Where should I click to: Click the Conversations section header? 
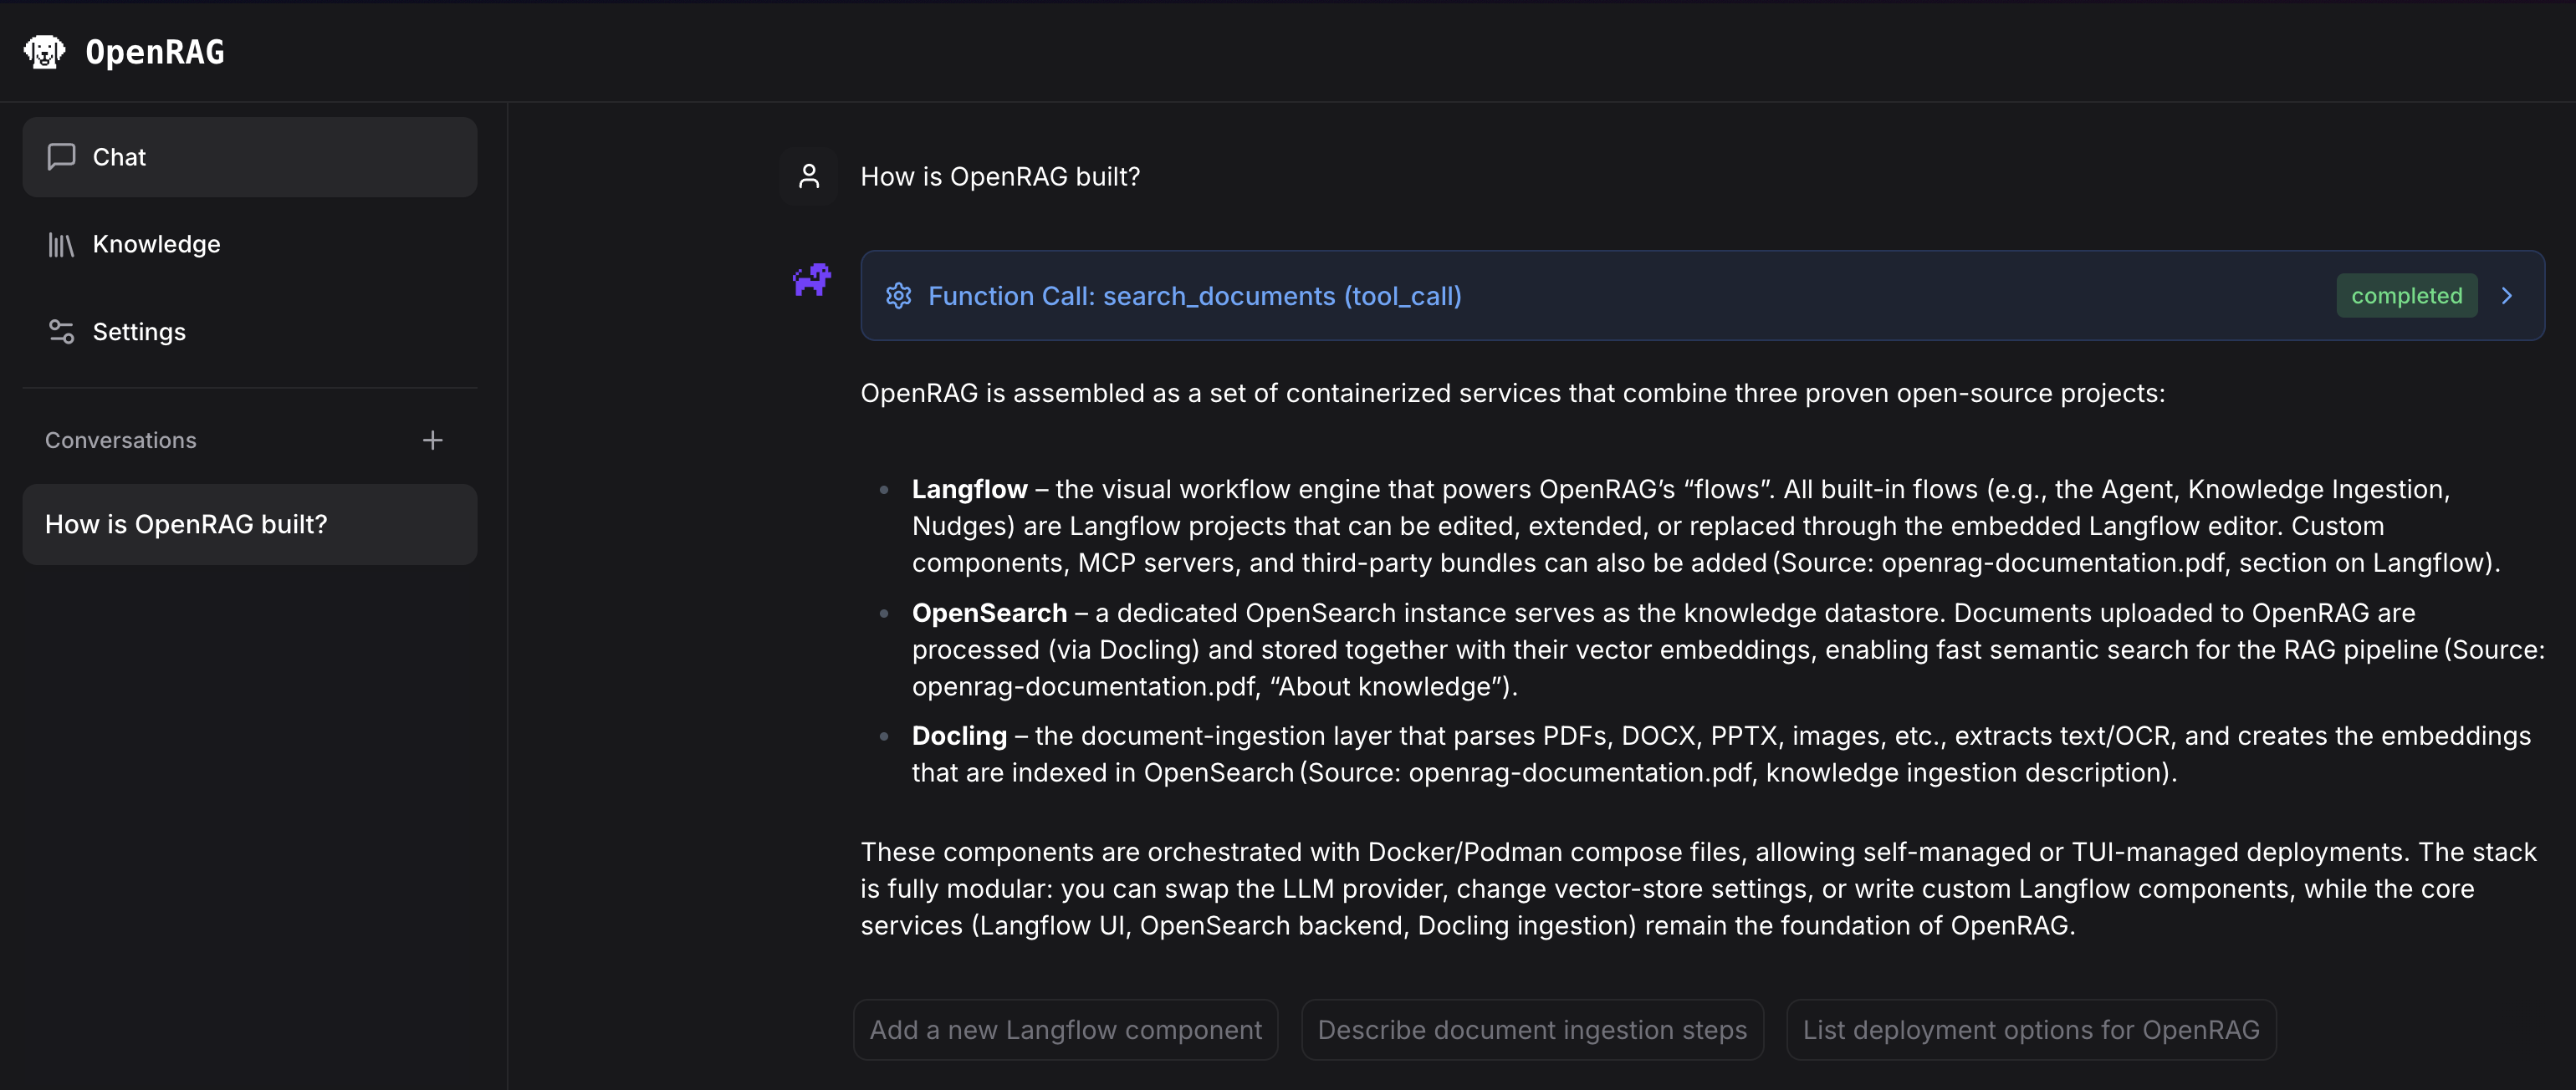tap(120, 440)
